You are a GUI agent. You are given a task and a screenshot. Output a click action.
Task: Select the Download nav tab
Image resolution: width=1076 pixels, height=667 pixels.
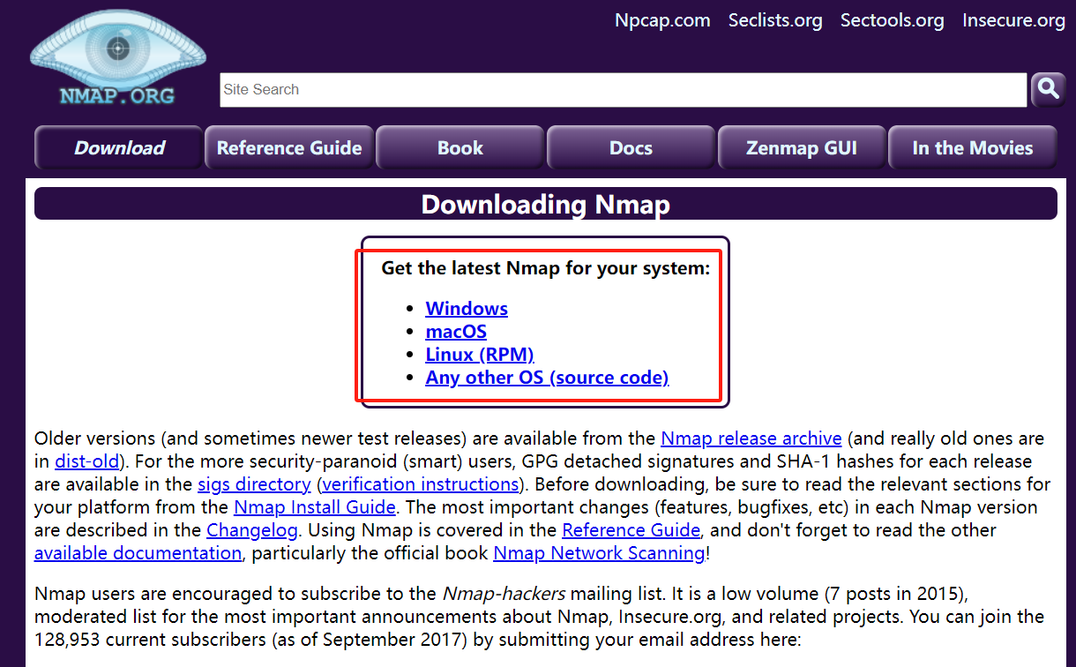[119, 147]
